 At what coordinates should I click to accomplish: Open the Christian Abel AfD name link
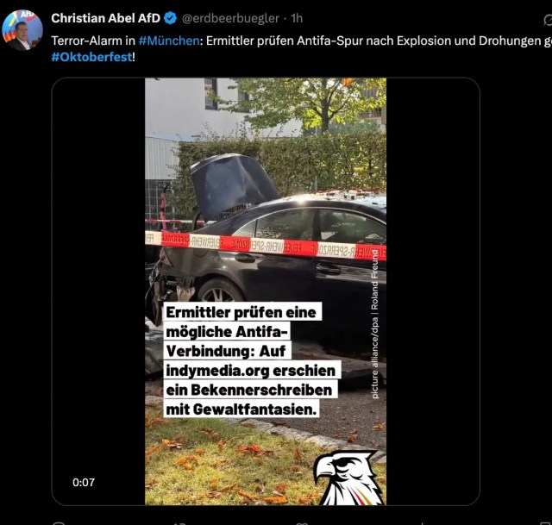point(105,18)
